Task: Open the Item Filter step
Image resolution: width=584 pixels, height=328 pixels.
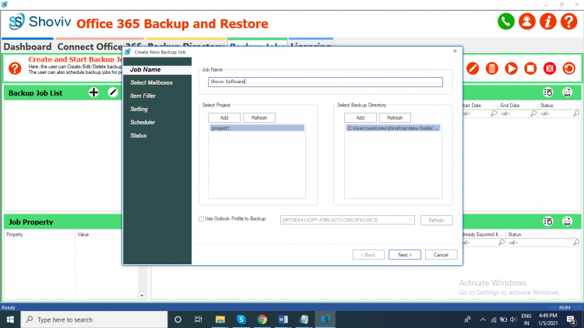Action: pos(142,96)
